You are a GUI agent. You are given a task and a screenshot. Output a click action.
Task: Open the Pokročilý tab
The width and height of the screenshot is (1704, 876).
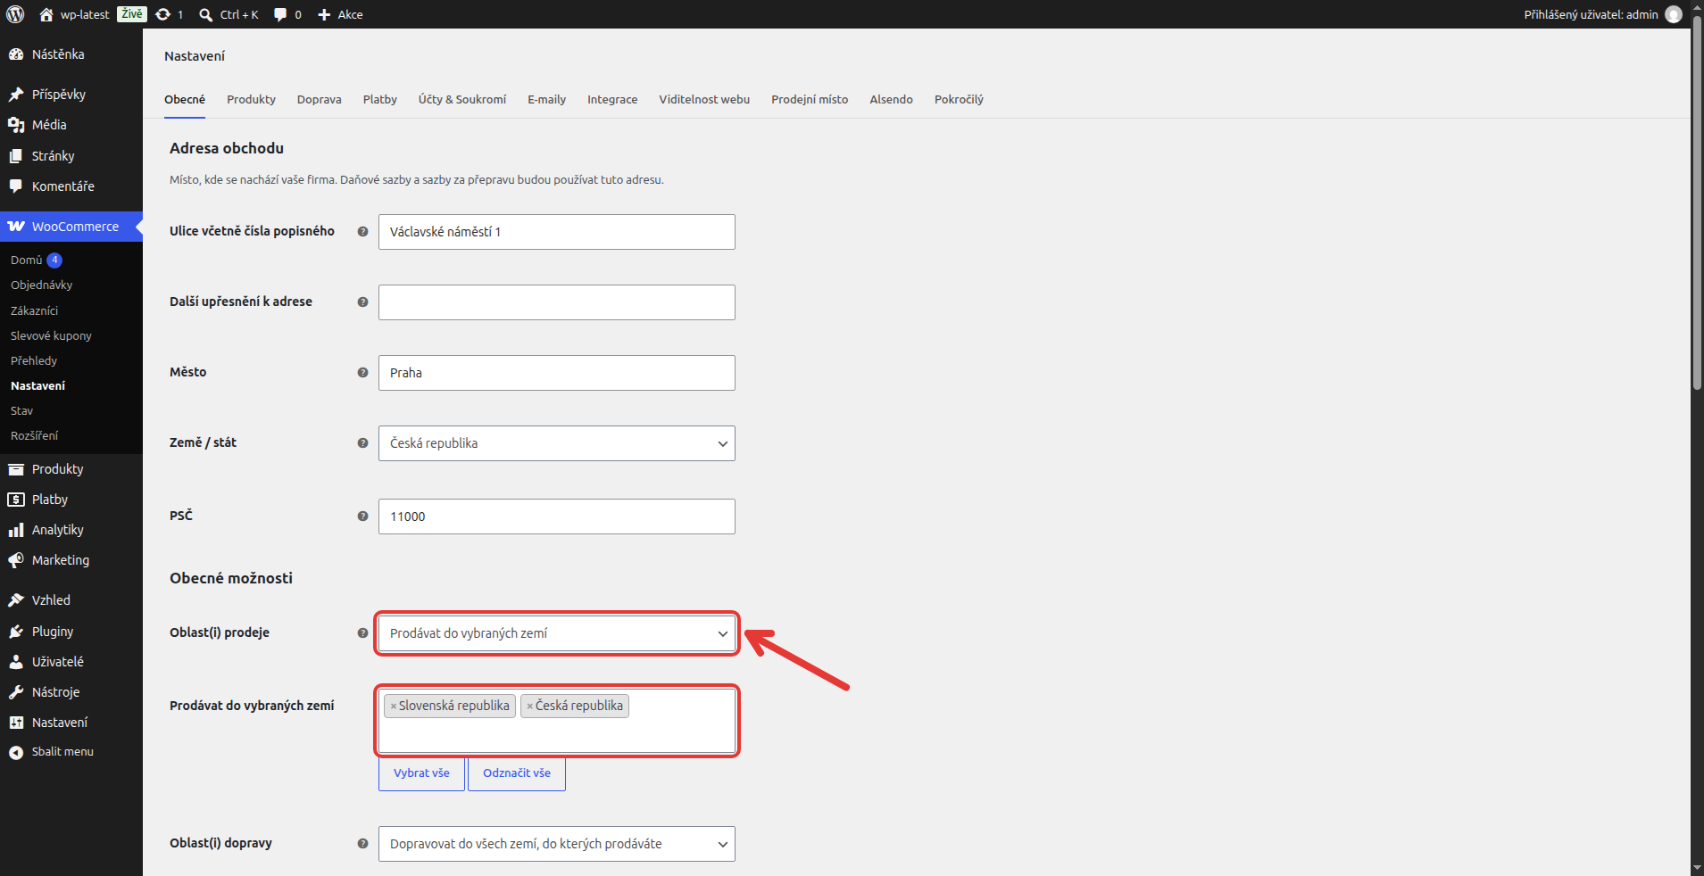click(x=959, y=99)
